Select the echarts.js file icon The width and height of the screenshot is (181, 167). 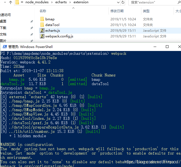click(x=42, y=31)
